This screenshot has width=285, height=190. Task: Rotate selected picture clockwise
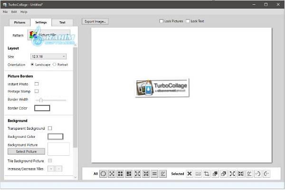pos(266,174)
